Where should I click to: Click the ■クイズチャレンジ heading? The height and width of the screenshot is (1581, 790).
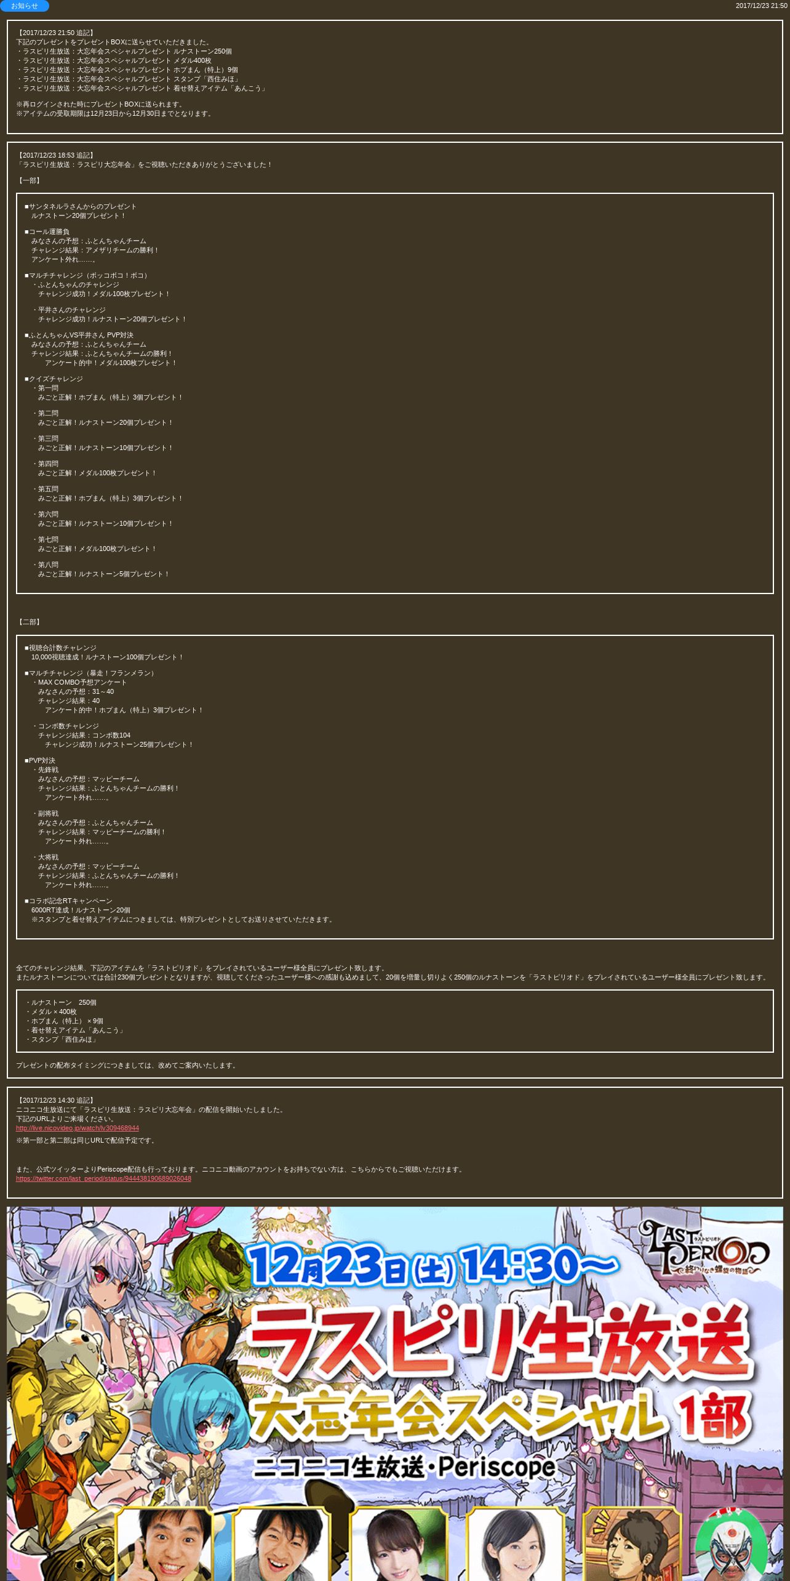coord(54,379)
